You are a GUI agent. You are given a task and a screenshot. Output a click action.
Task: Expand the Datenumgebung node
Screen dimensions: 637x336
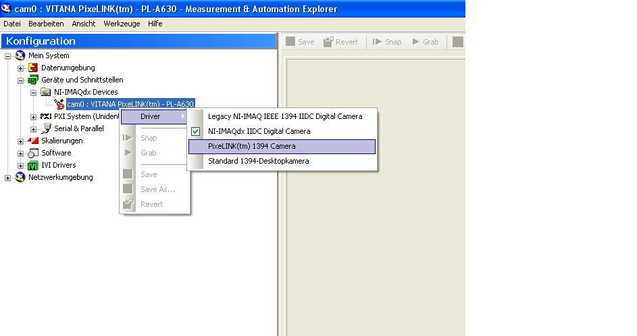point(20,68)
